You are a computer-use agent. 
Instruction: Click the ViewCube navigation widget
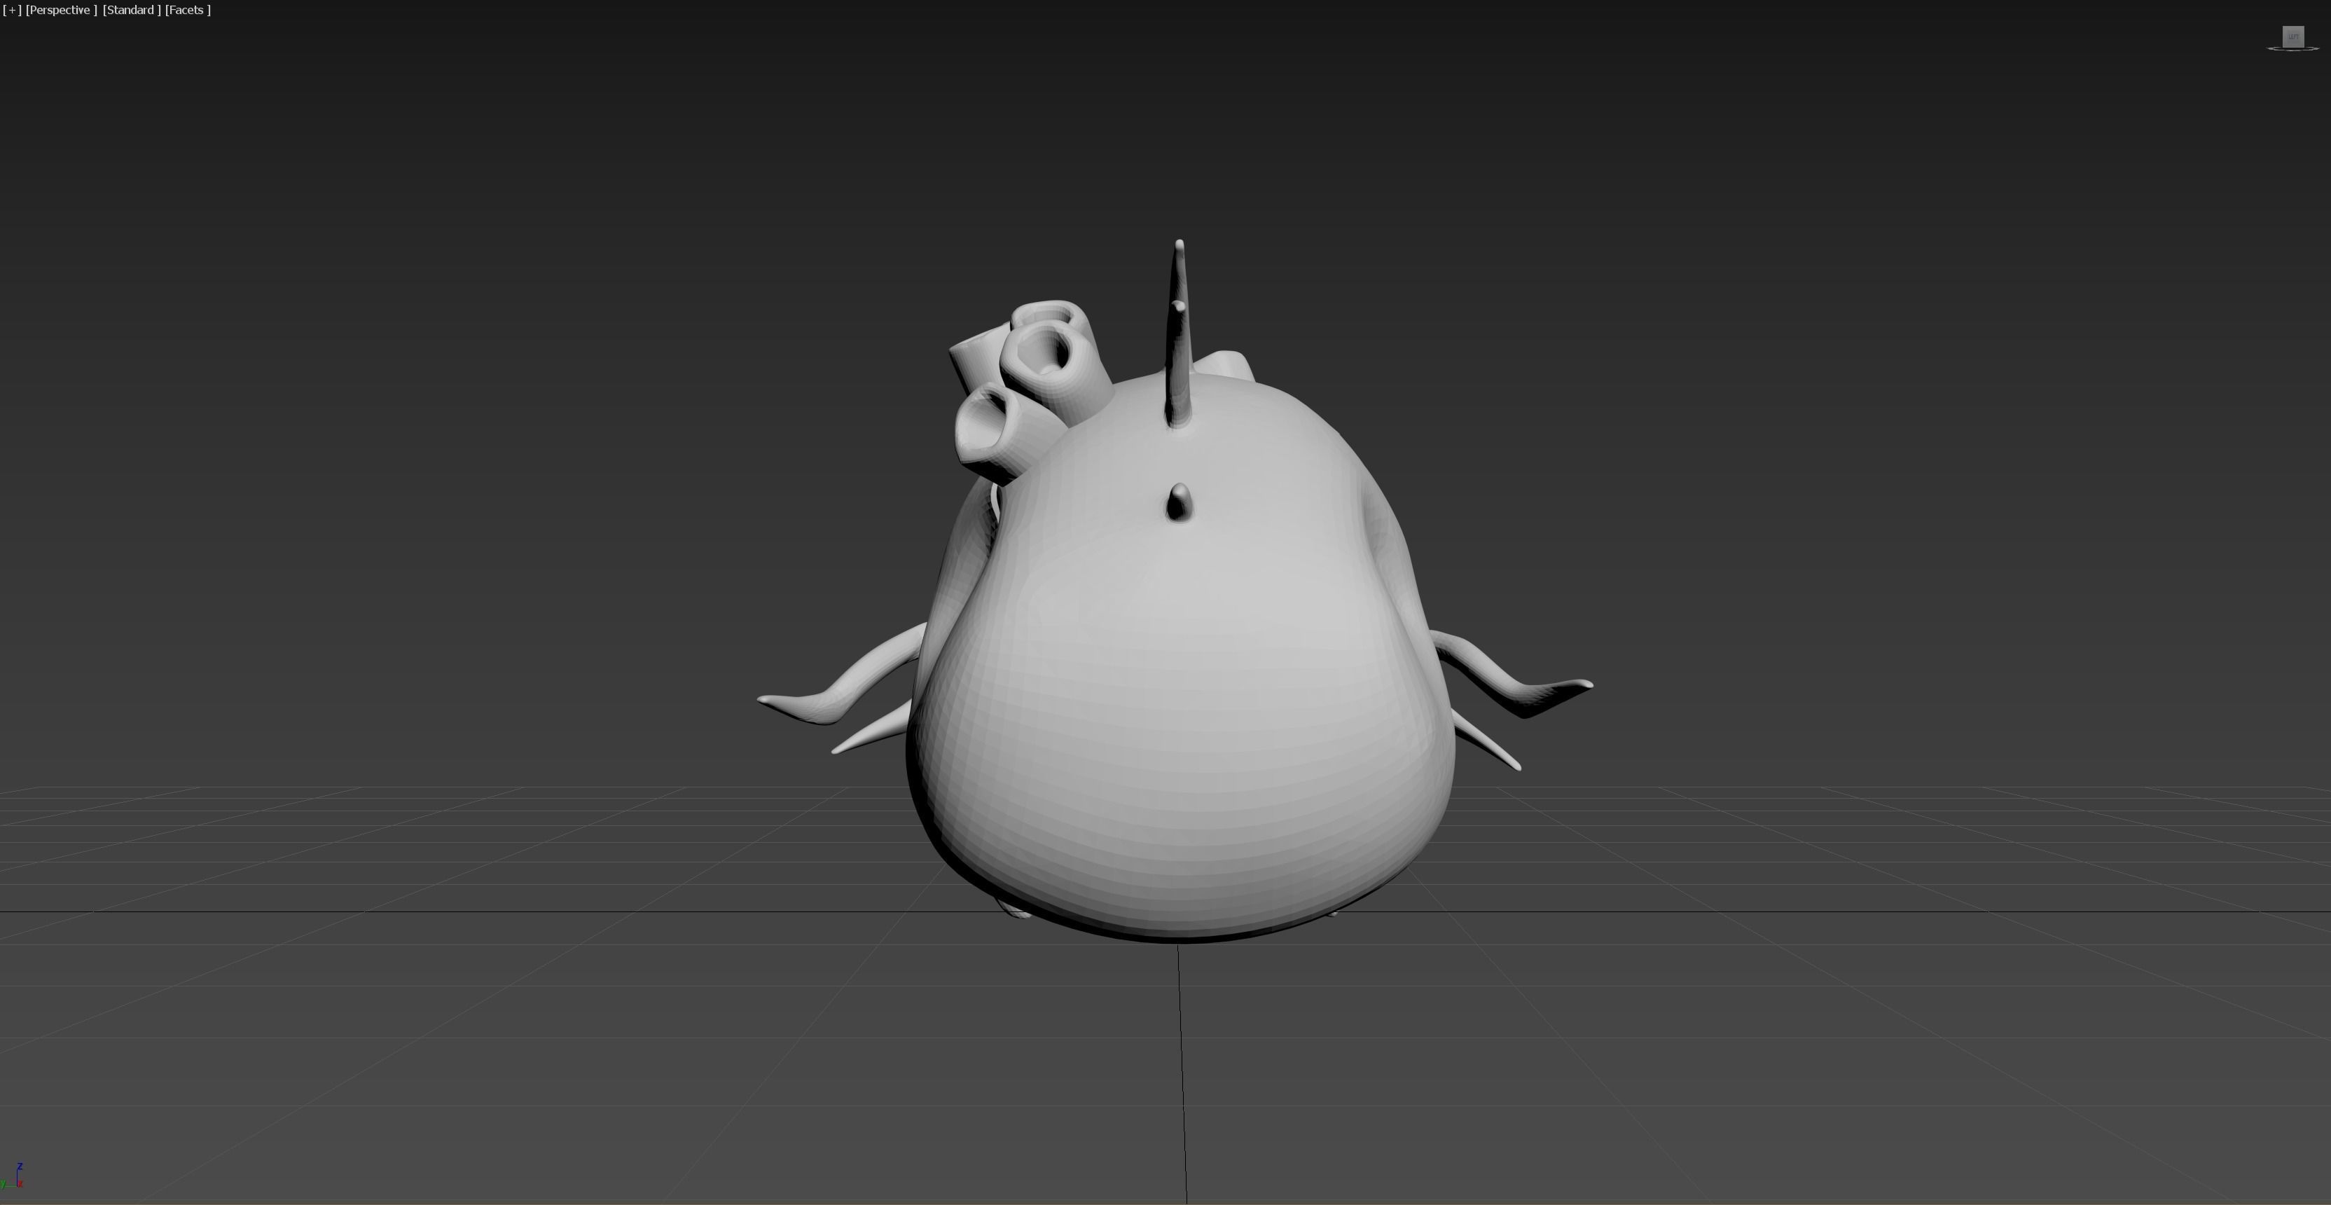2292,38
